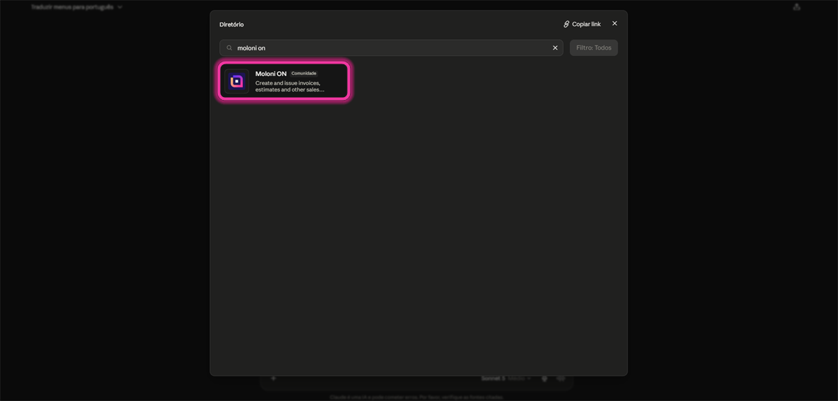The height and width of the screenshot is (401, 838).
Task: Close the Diretório dialog
Action: pyautogui.click(x=615, y=24)
